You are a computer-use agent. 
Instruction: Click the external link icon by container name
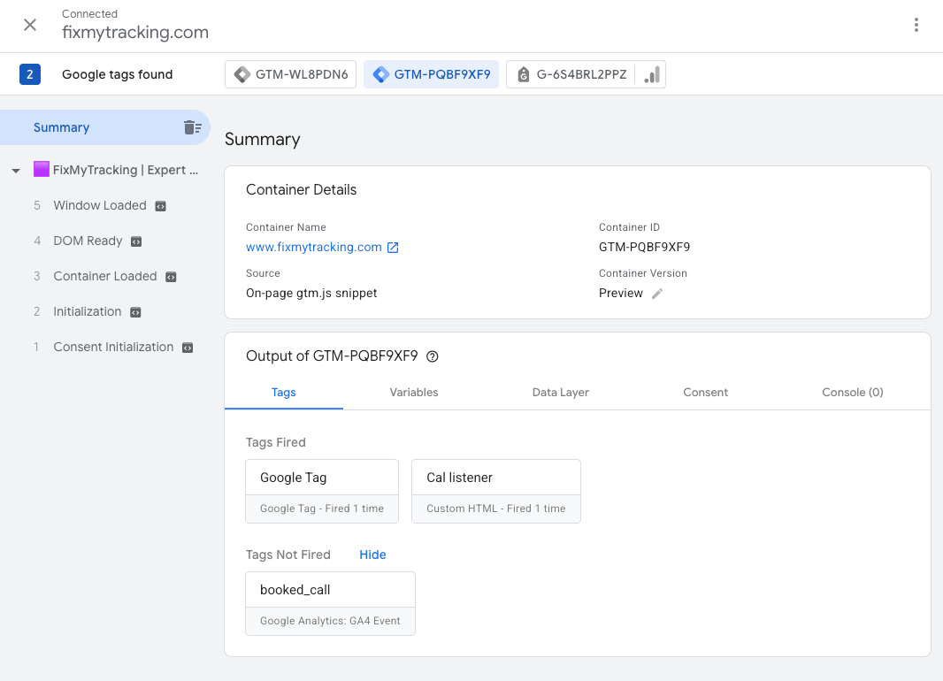tap(393, 248)
